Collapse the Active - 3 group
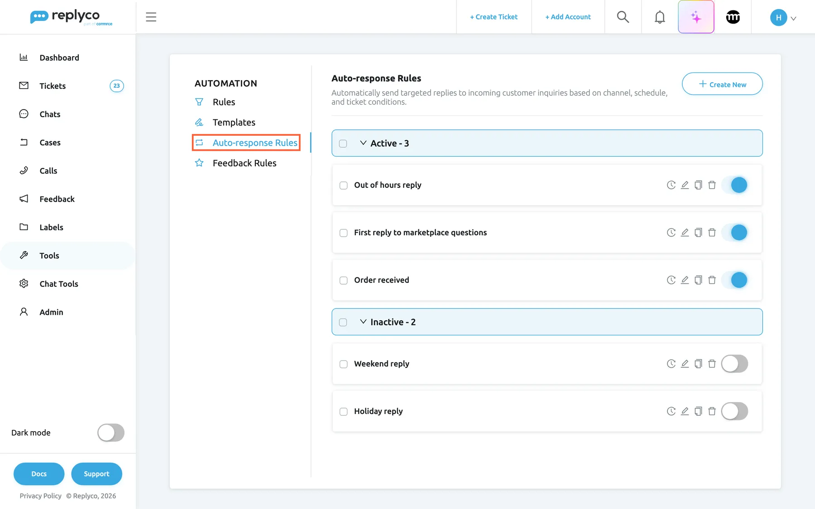Image resolution: width=815 pixels, height=509 pixels. [363, 143]
